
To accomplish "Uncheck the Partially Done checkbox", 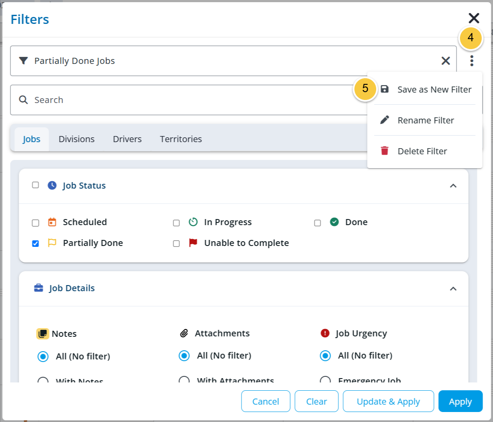I will pos(36,243).
